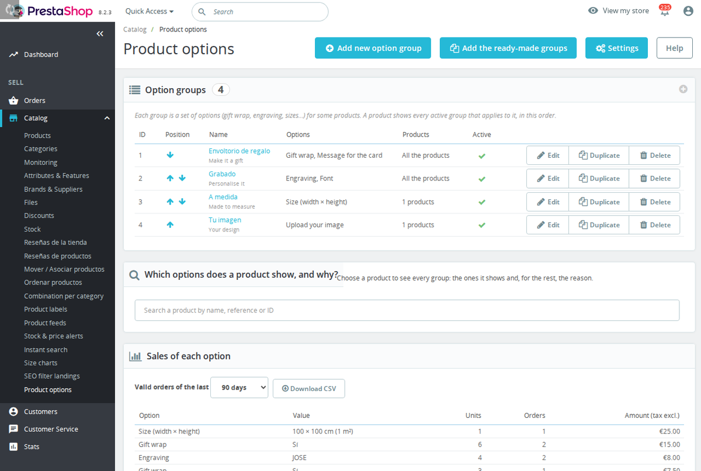Image resolution: width=701 pixels, height=471 pixels.
Task: Focus the product search by name field
Action: coord(407,310)
